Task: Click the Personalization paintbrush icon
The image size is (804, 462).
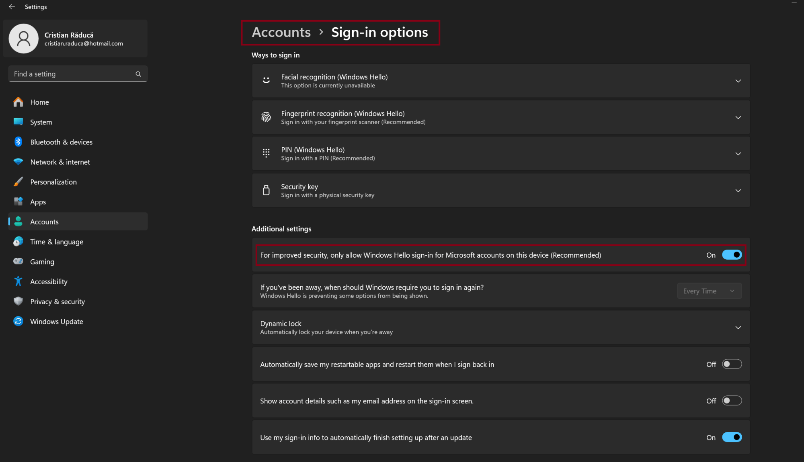Action: tap(18, 182)
